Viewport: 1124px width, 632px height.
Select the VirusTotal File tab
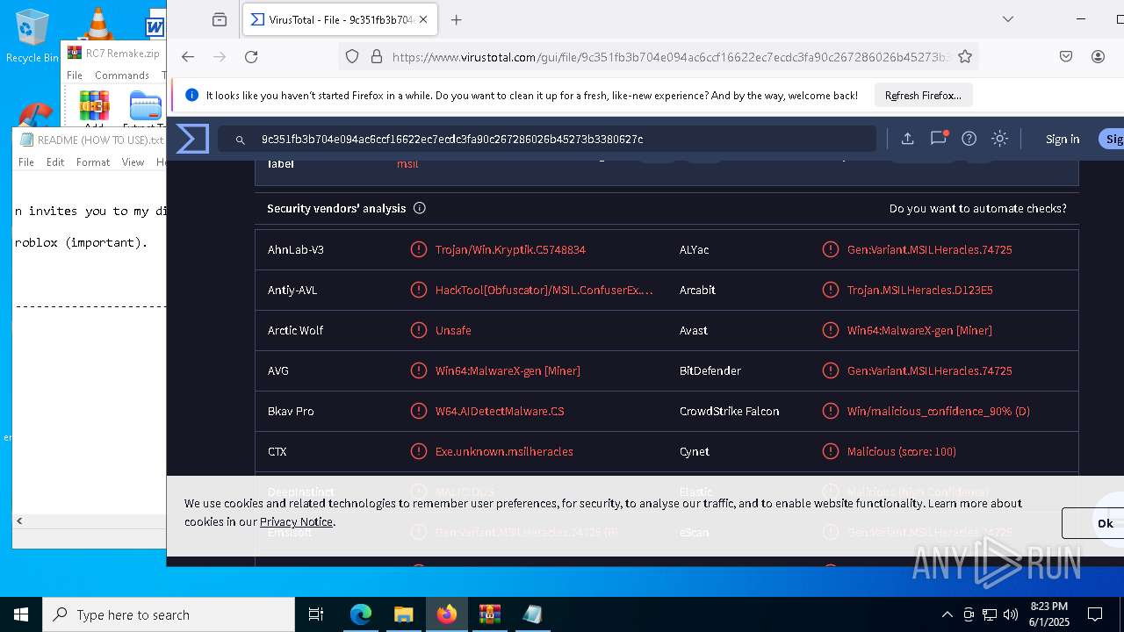[x=340, y=19]
